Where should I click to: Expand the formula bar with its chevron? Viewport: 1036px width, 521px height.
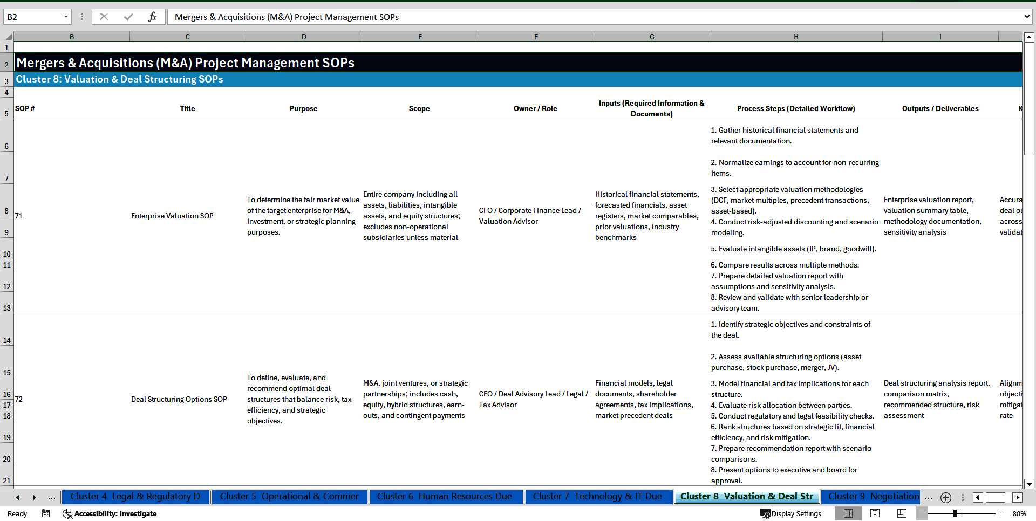(x=1027, y=16)
